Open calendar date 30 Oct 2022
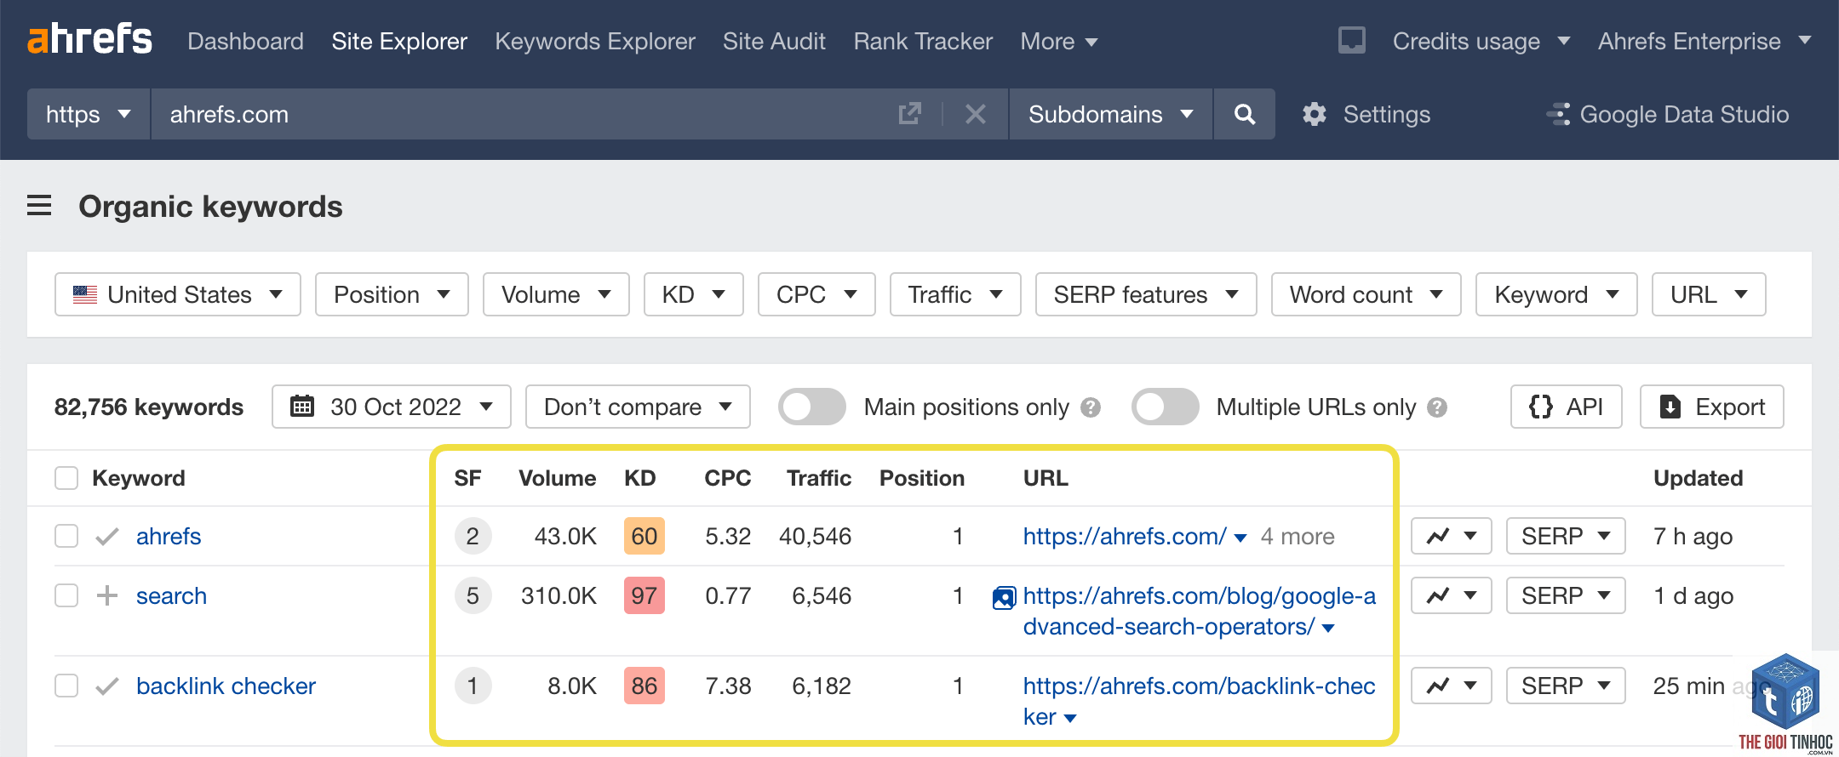This screenshot has width=1839, height=757. (x=392, y=407)
